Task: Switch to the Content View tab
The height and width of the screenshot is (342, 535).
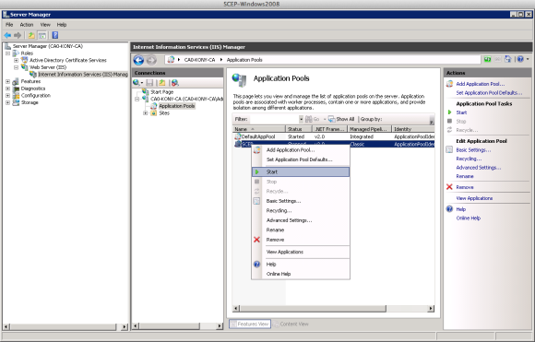Action: click(291, 324)
